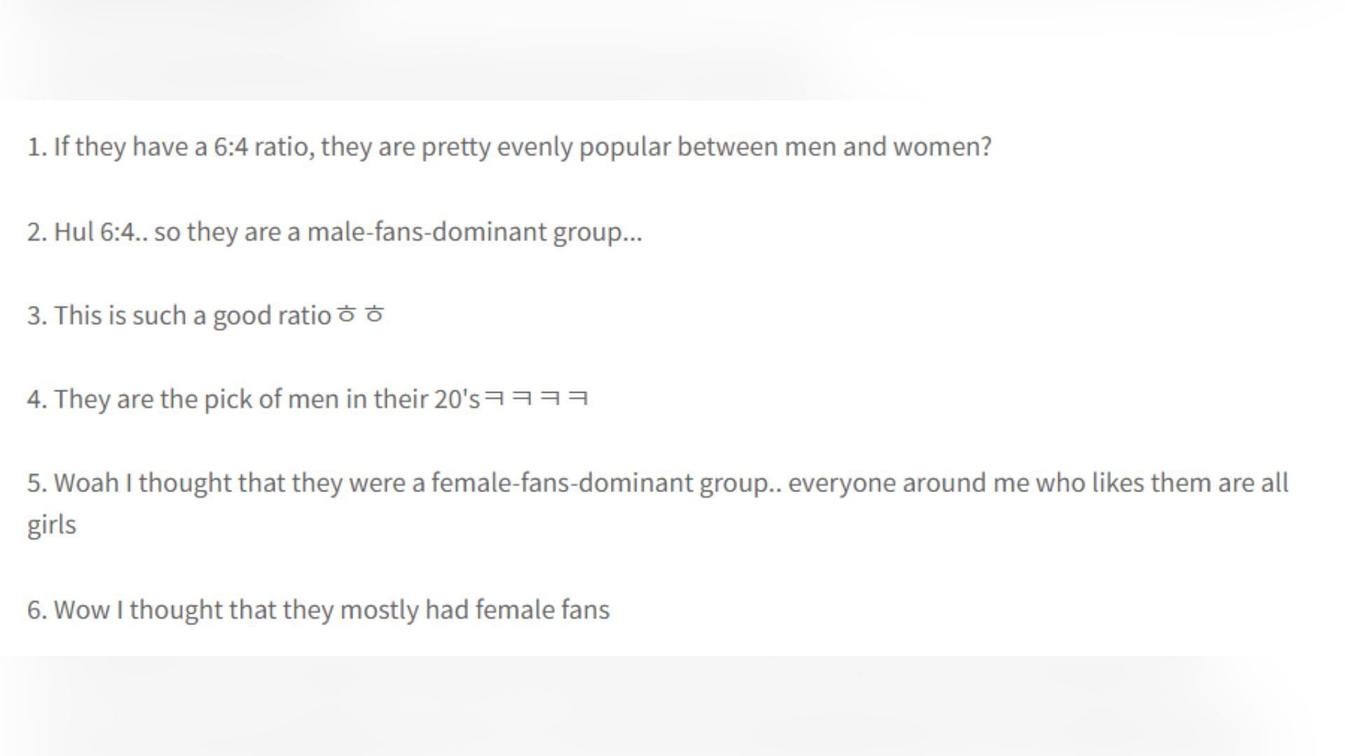This screenshot has width=1345, height=756.
Task: Click comment 4 about men in their 20's
Action: pyautogui.click(x=308, y=399)
